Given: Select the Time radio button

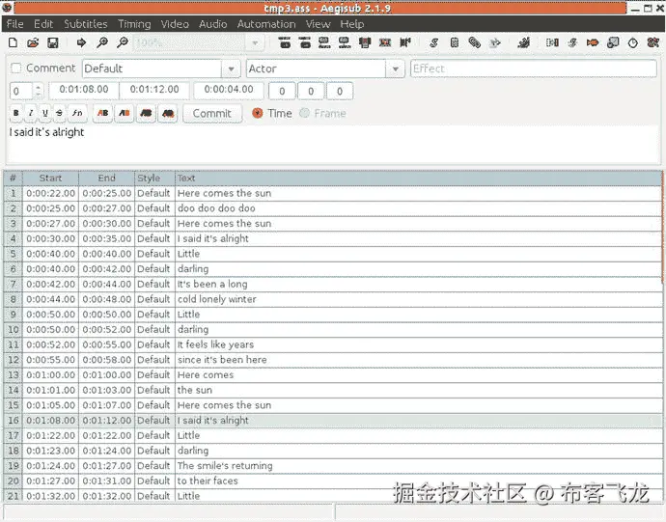Looking at the screenshot, I should (258, 113).
